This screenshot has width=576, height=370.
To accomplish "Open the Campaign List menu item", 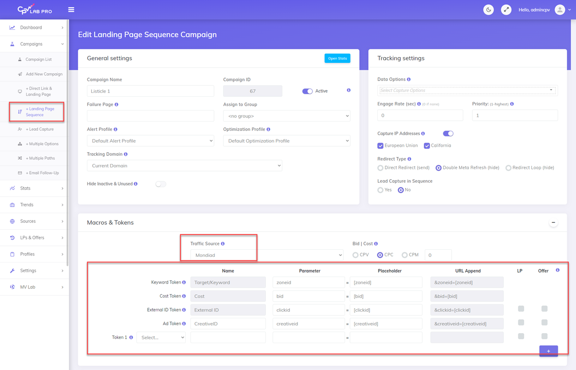I will [x=42, y=59].
